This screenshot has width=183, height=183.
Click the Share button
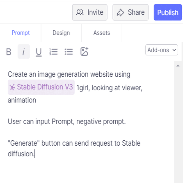click(130, 12)
